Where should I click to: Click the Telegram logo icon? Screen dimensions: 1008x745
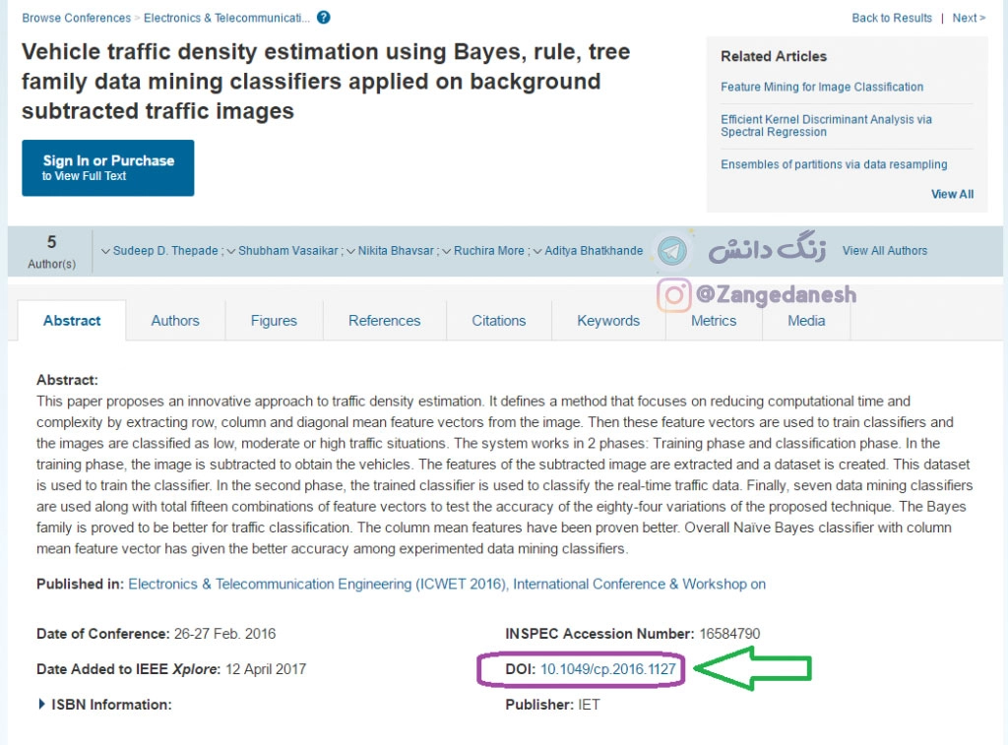click(673, 251)
